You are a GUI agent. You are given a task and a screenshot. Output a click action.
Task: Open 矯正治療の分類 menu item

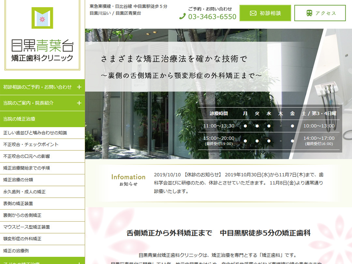(x=42, y=180)
